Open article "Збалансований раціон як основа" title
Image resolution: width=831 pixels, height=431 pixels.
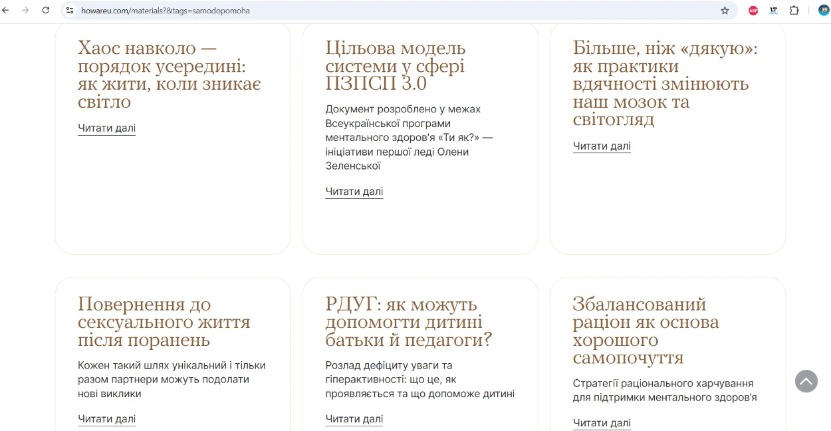tap(646, 331)
